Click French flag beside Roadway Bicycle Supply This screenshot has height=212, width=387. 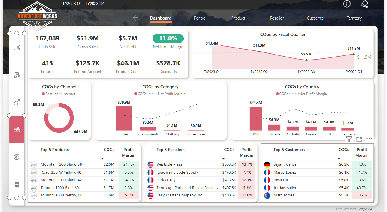pos(150,172)
